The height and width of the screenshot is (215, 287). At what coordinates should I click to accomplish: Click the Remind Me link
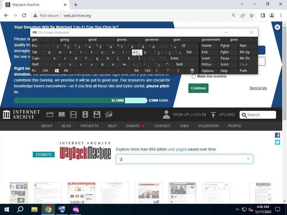pyautogui.click(x=258, y=88)
